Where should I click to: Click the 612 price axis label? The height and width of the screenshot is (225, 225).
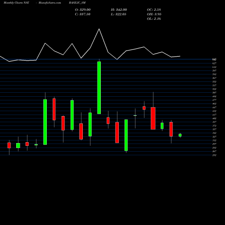(x=214, y=67)
